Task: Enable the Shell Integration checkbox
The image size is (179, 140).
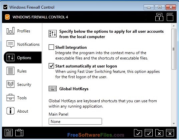Action: (51, 47)
